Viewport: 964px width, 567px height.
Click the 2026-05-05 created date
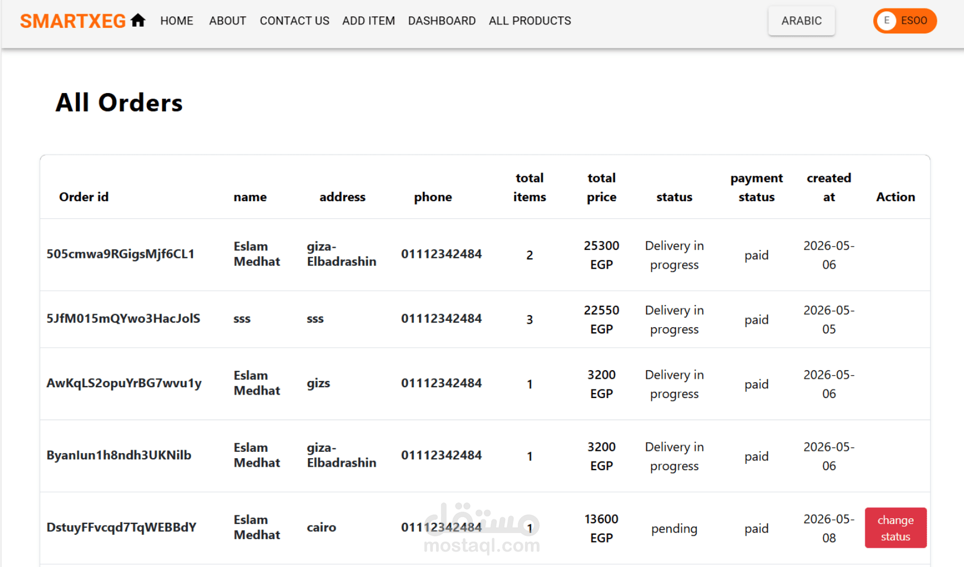click(x=829, y=320)
